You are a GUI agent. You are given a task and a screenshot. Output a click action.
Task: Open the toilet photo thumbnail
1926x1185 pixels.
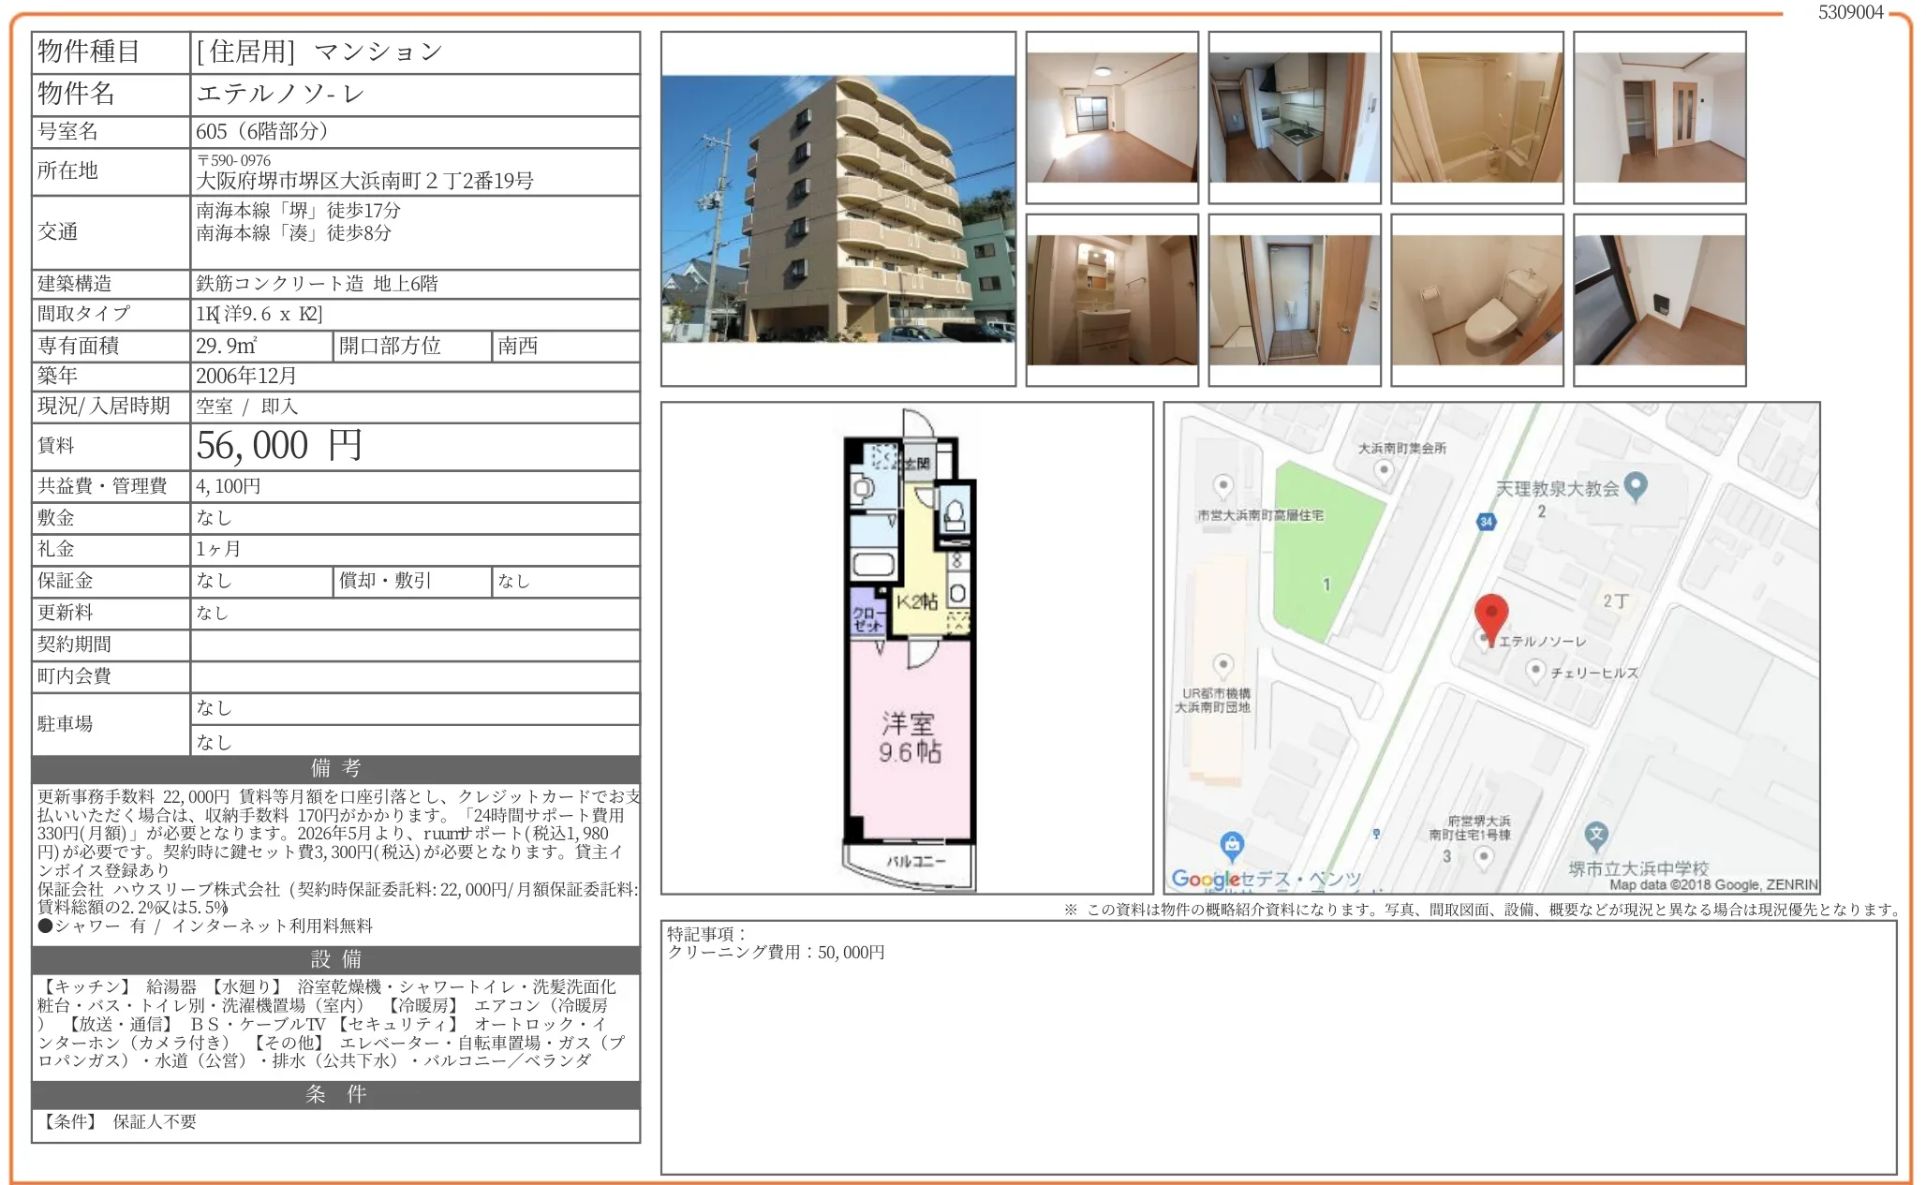click(x=1476, y=300)
